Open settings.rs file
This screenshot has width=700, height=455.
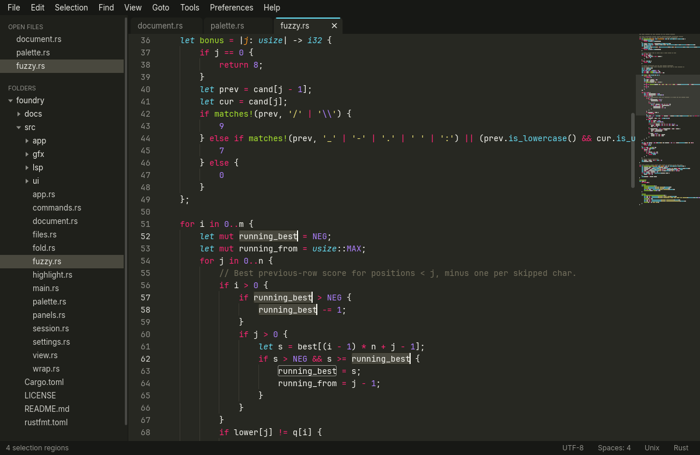coord(62,342)
